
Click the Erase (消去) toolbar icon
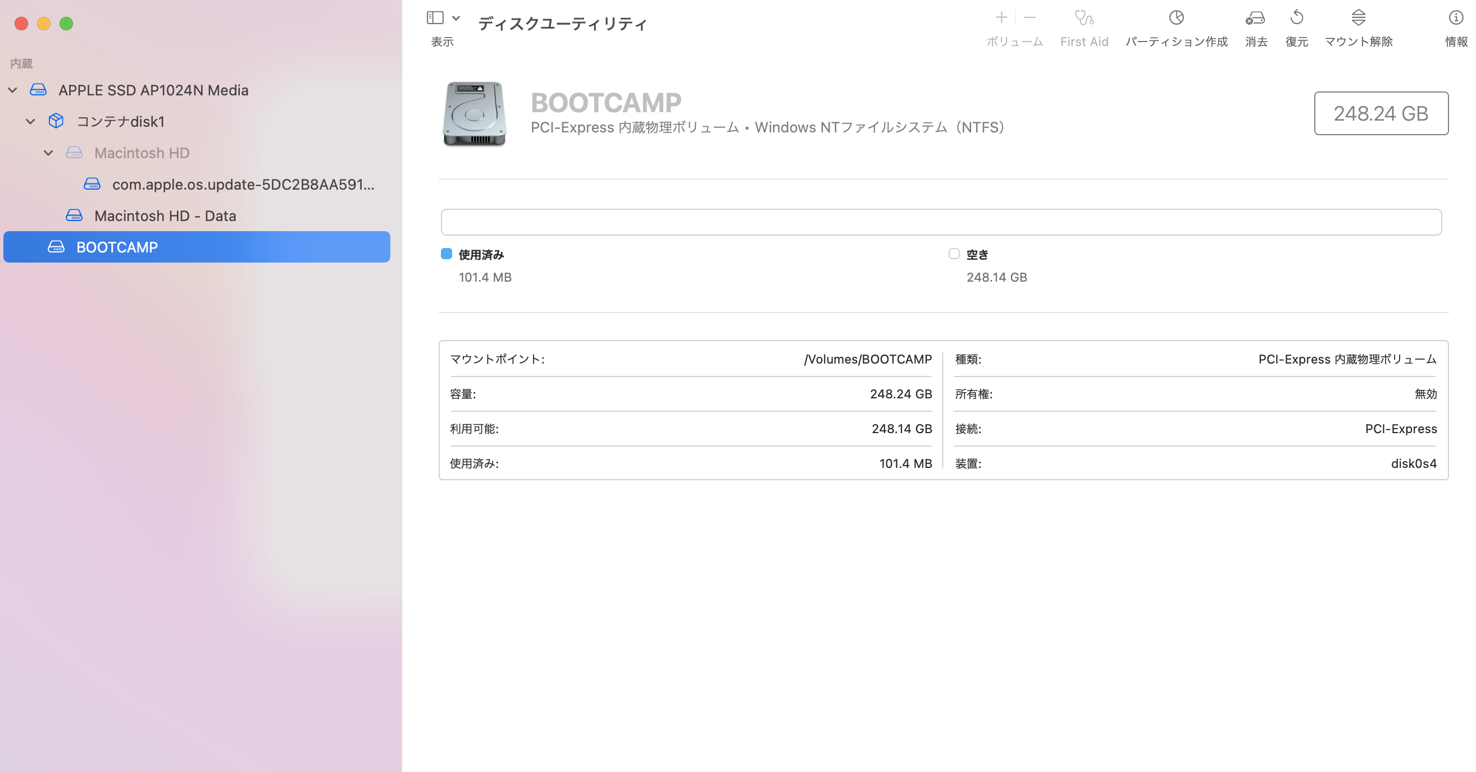point(1255,19)
